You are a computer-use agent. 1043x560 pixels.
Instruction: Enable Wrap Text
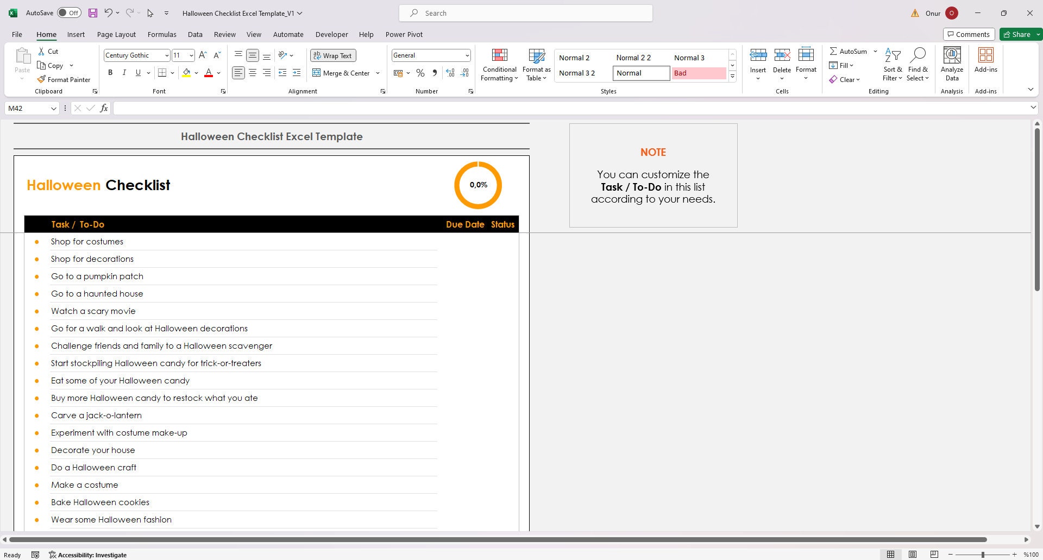(x=333, y=55)
